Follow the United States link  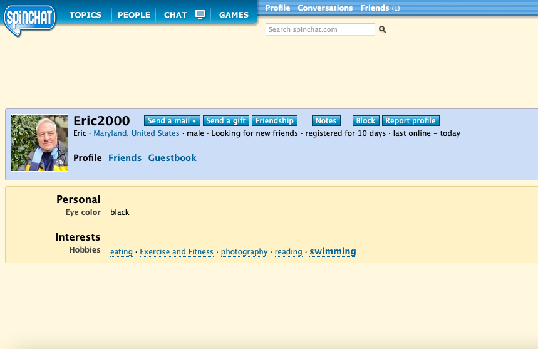coord(155,133)
